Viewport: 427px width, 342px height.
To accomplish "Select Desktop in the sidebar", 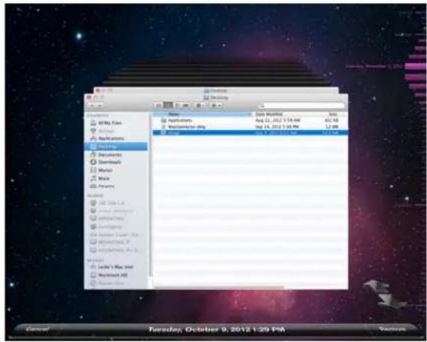I will (116, 147).
